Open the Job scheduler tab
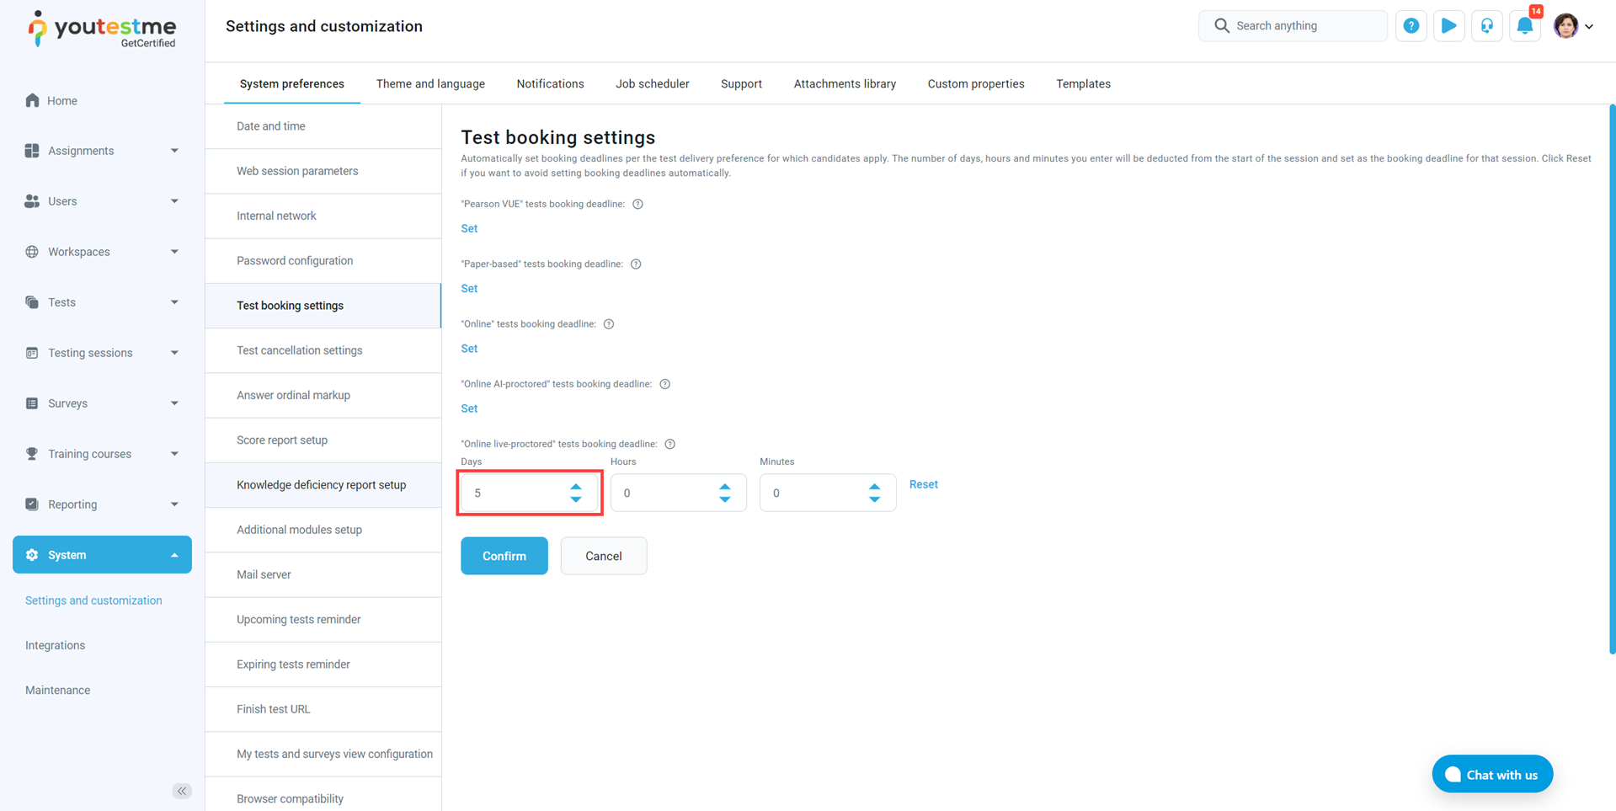 (652, 84)
